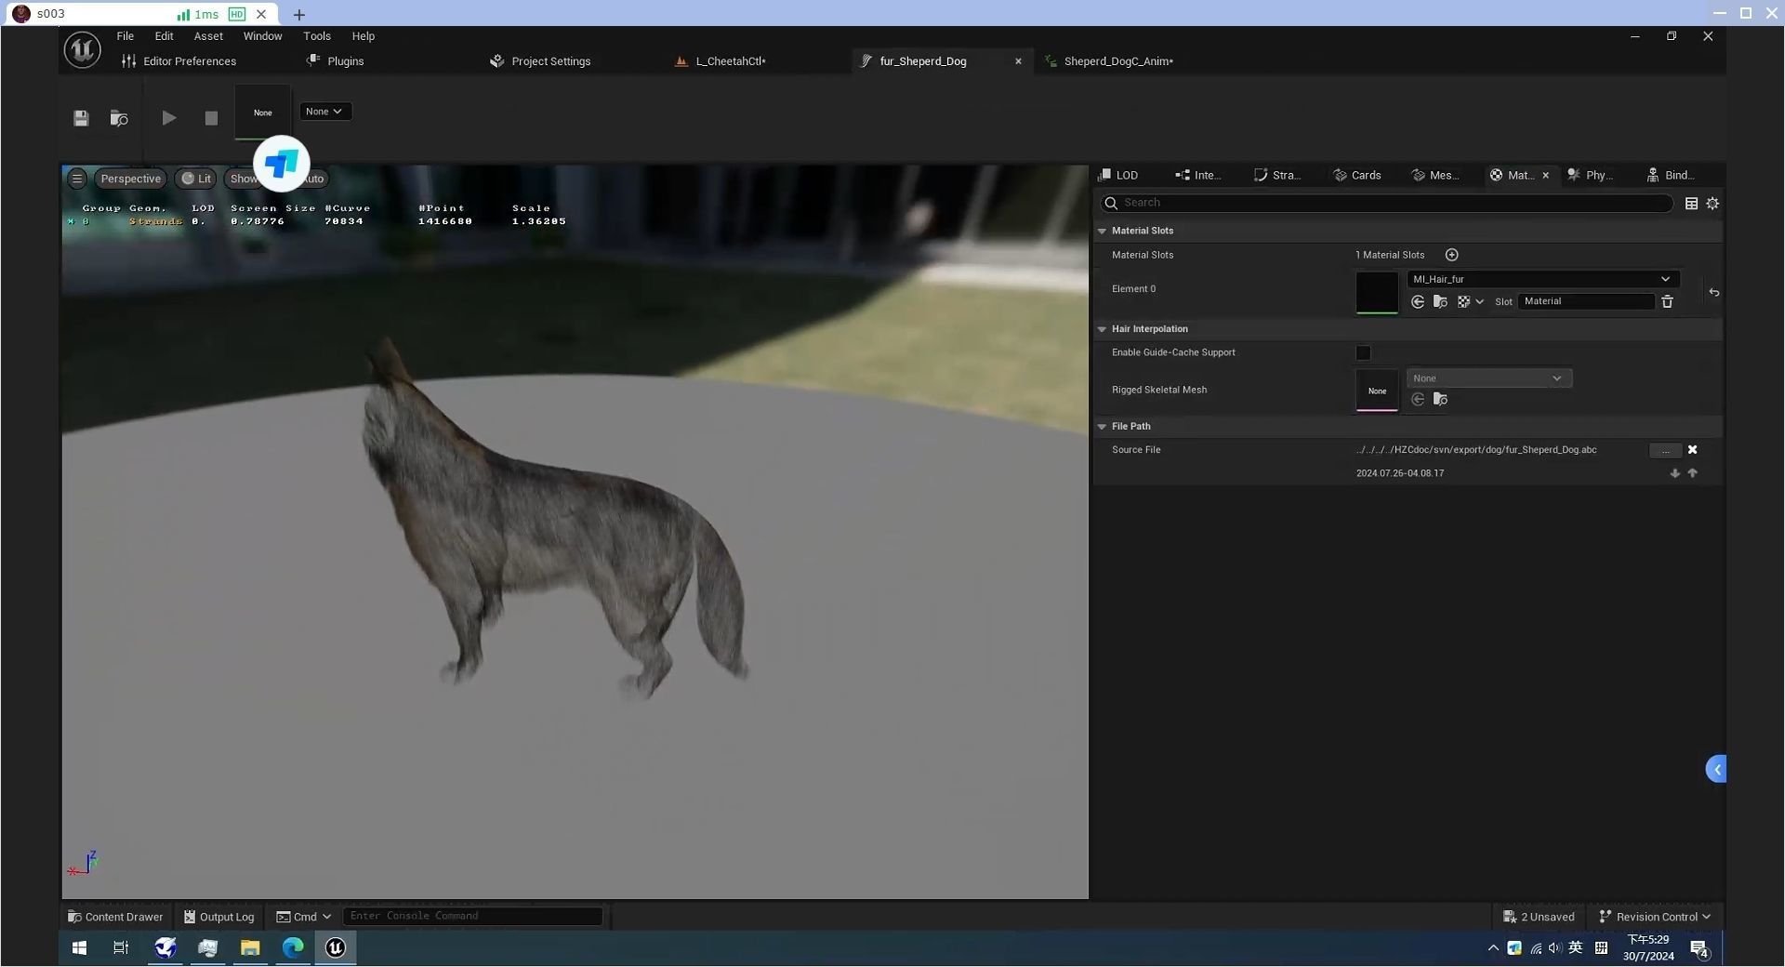
Task: Open the Asset menu
Action: click(208, 36)
